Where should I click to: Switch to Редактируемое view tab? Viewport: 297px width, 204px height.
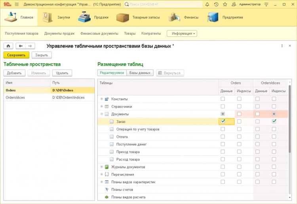tap(112, 73)
